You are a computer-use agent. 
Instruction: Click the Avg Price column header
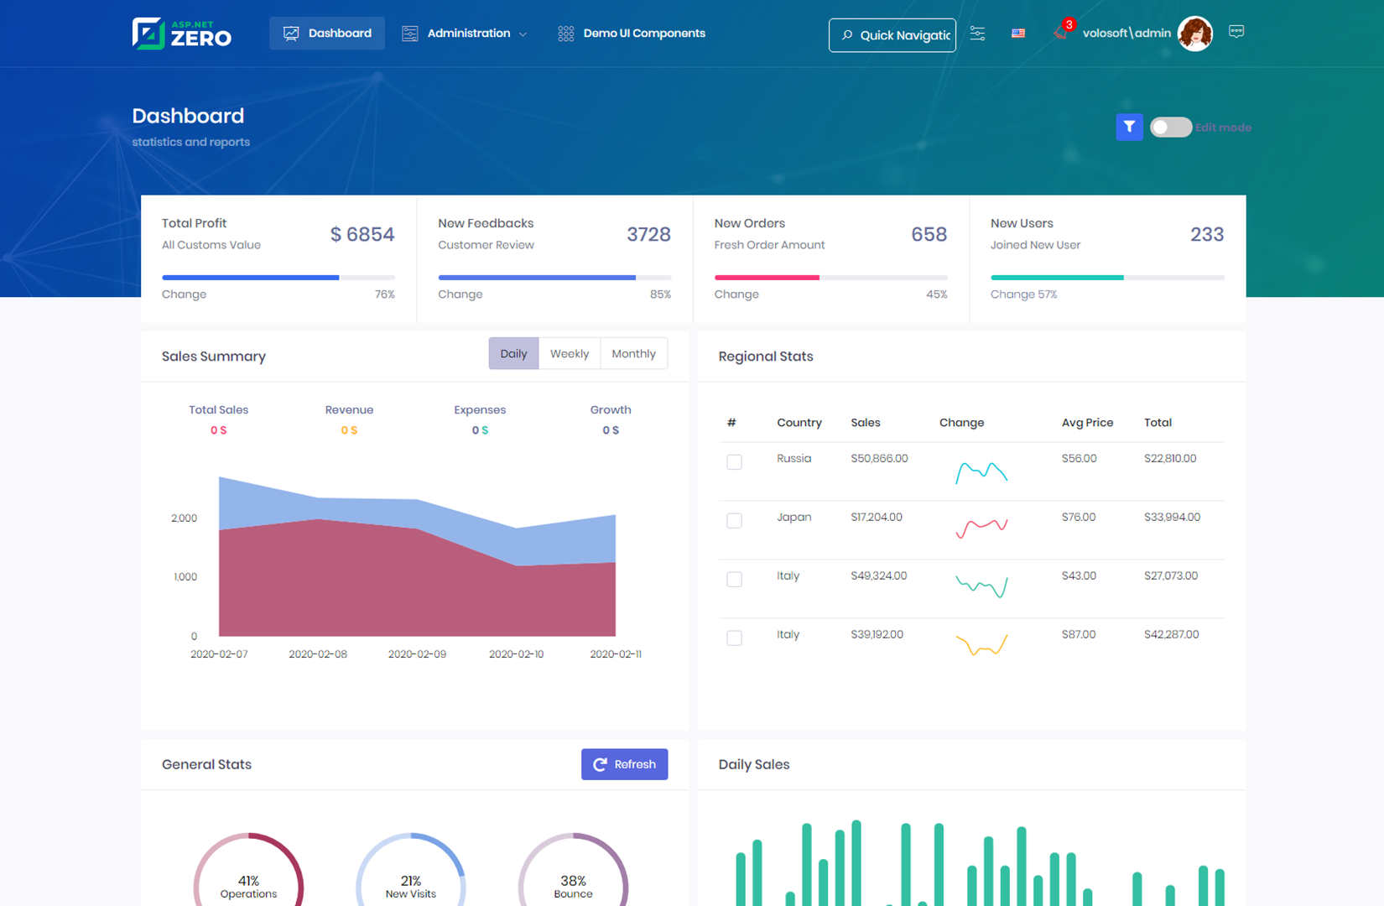1087,423
